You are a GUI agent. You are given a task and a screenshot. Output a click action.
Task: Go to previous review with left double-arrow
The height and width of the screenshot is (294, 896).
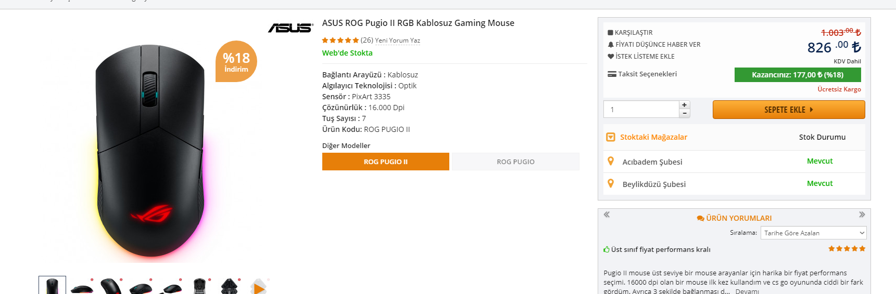607,215
